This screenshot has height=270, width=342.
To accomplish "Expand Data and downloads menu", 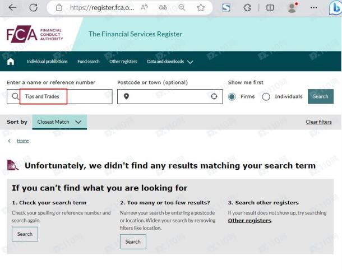I will [170, 62].
